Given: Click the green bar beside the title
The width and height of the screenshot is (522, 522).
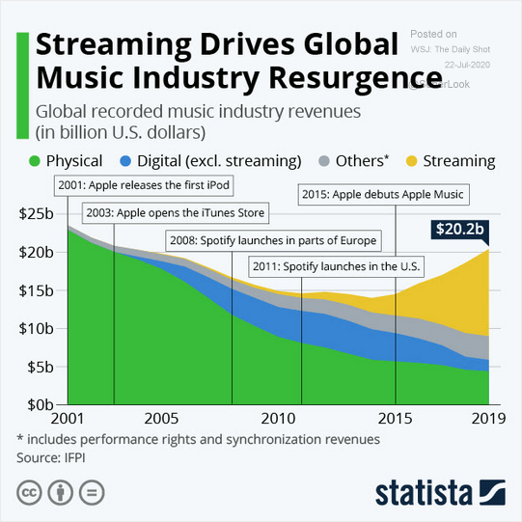Looking at the screenshot, I should click(x=22, y=86).
